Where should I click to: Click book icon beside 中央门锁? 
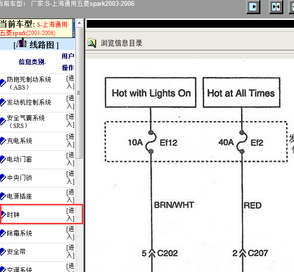2,178
